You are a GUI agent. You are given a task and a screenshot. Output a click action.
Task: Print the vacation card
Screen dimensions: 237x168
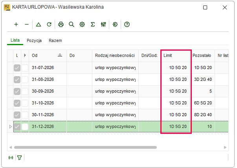pyautogui.click(x=61, y=24)
